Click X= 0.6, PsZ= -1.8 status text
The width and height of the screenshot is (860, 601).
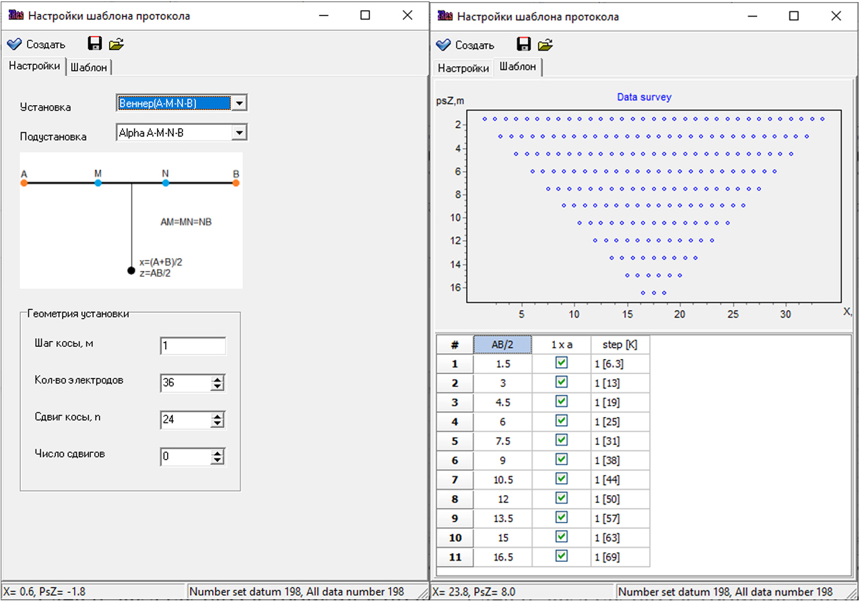click(44, 592)
